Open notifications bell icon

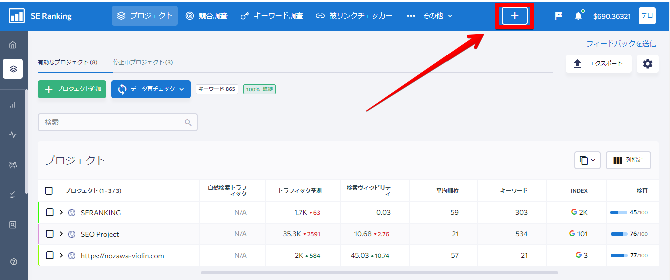pyautogui.click(x=578, y=16)
